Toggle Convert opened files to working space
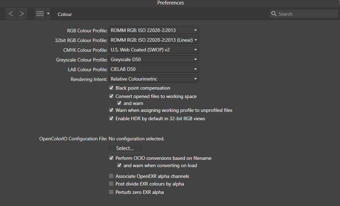 click(x=111, y=96)
